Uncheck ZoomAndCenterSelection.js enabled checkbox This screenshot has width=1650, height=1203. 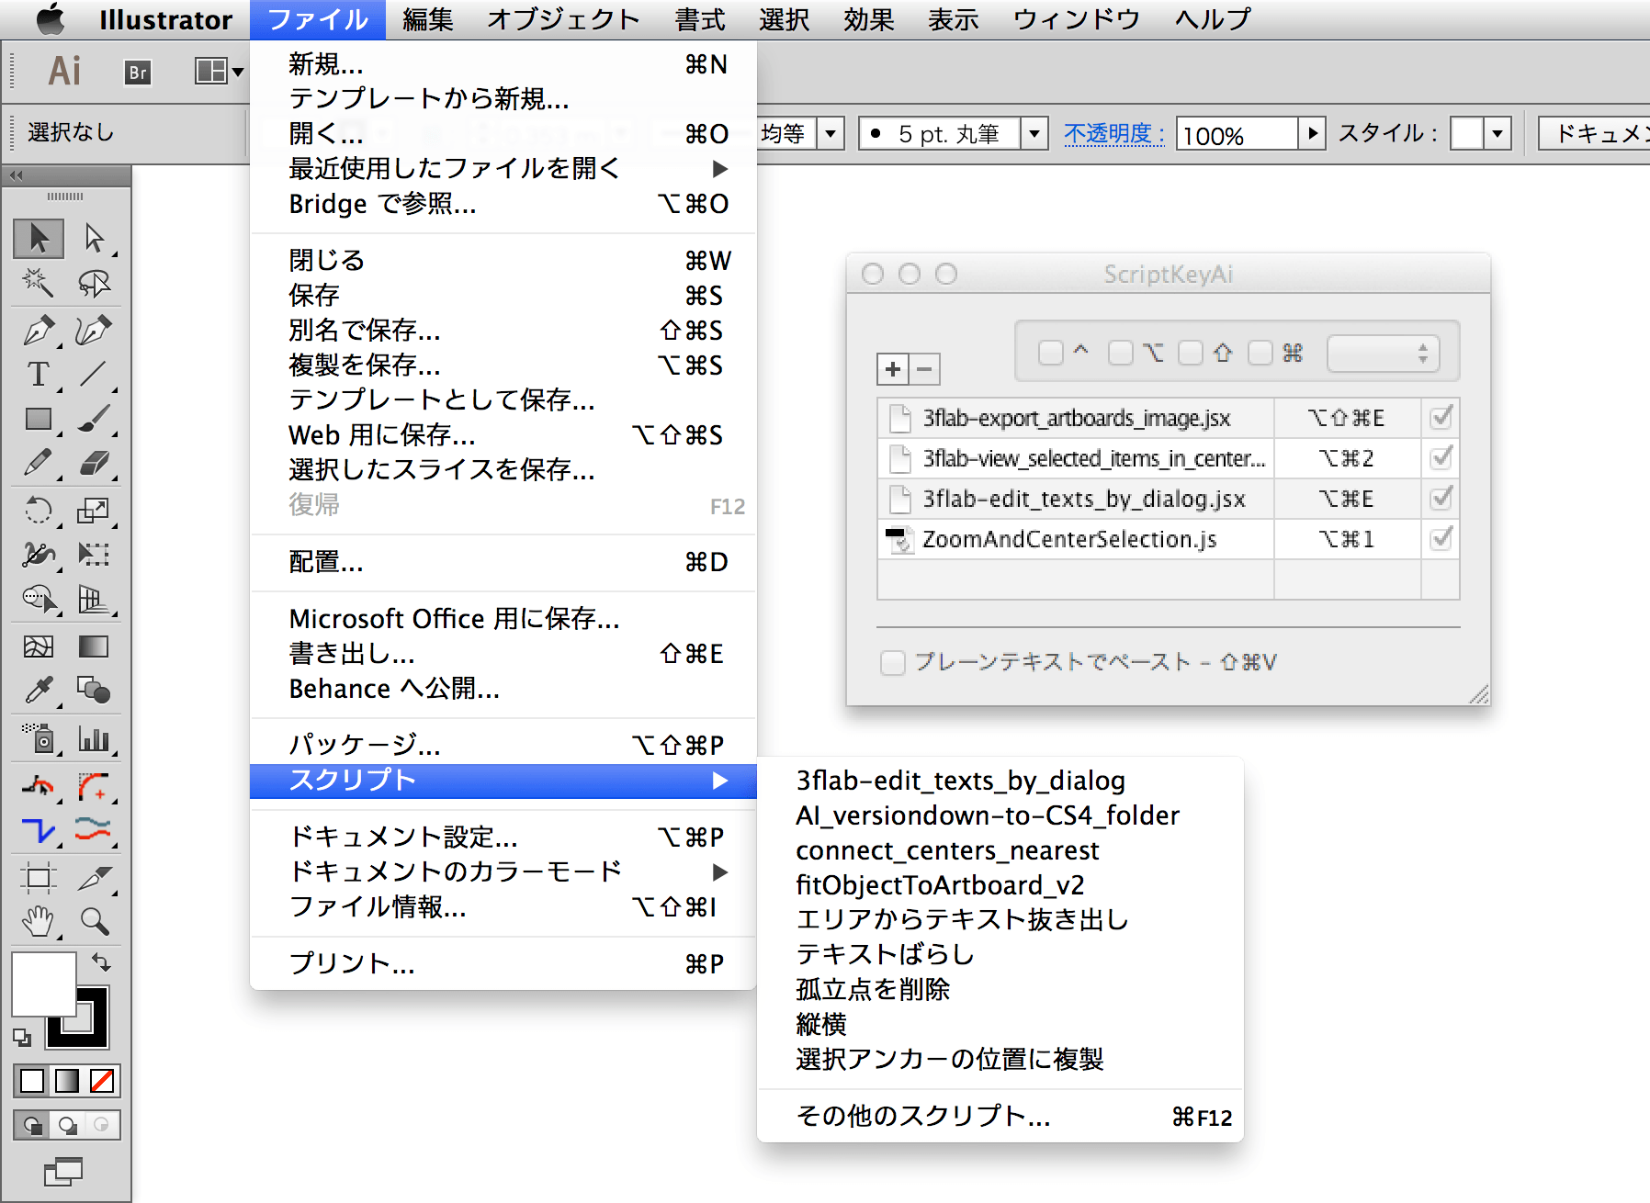tap(1441, 538)
